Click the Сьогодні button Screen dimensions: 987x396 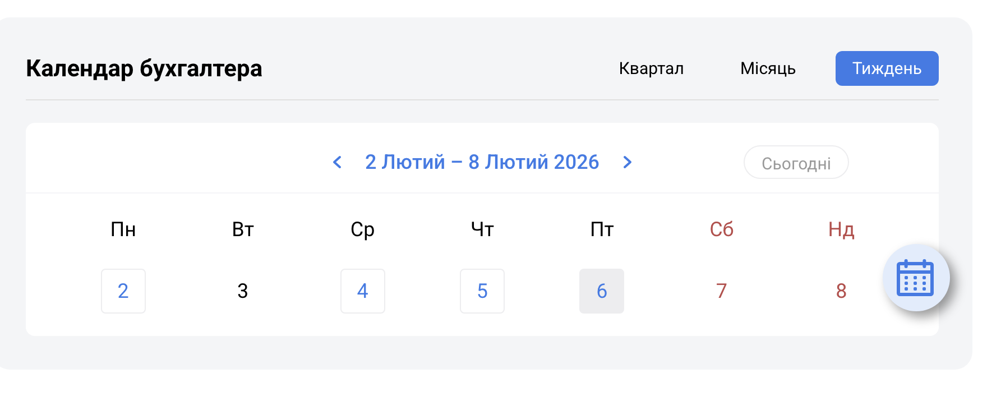click(x=796, y=162)
